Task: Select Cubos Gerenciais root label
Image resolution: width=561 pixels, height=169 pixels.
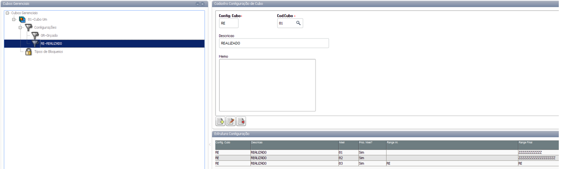Action: (x=24, y=13)
